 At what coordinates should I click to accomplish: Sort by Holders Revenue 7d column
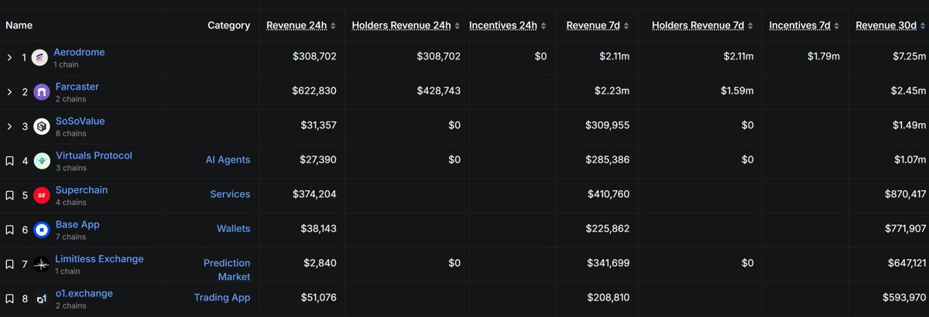[703, 26]
